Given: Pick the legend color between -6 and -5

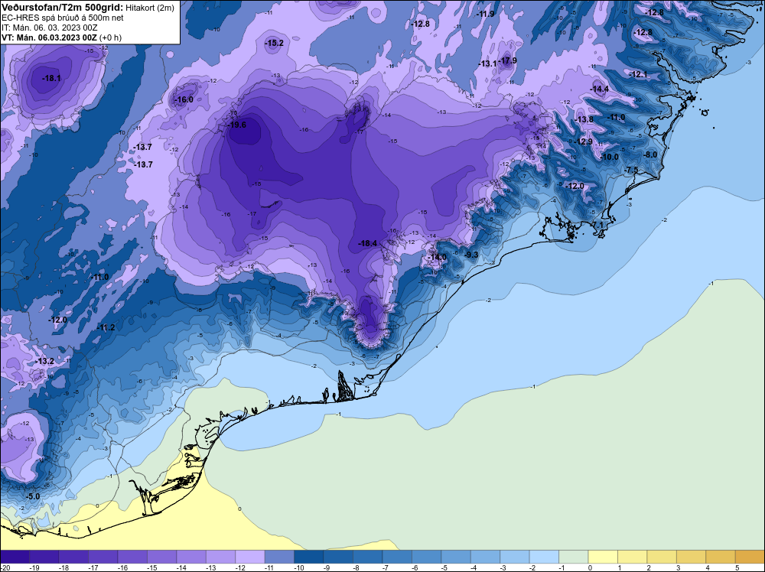Looking at the screenshot, I should point(426,557).
